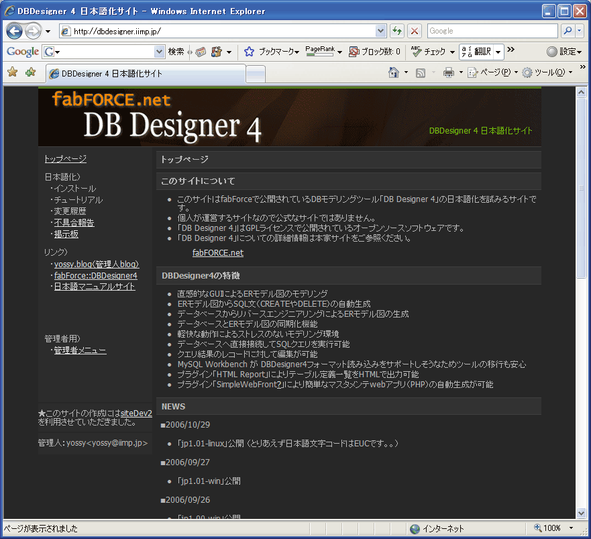Image resolution: width=591 pixels, height=539 pixels.
Task: Click the ブロック数 popup blocker icon
Action: coord(354,52)
